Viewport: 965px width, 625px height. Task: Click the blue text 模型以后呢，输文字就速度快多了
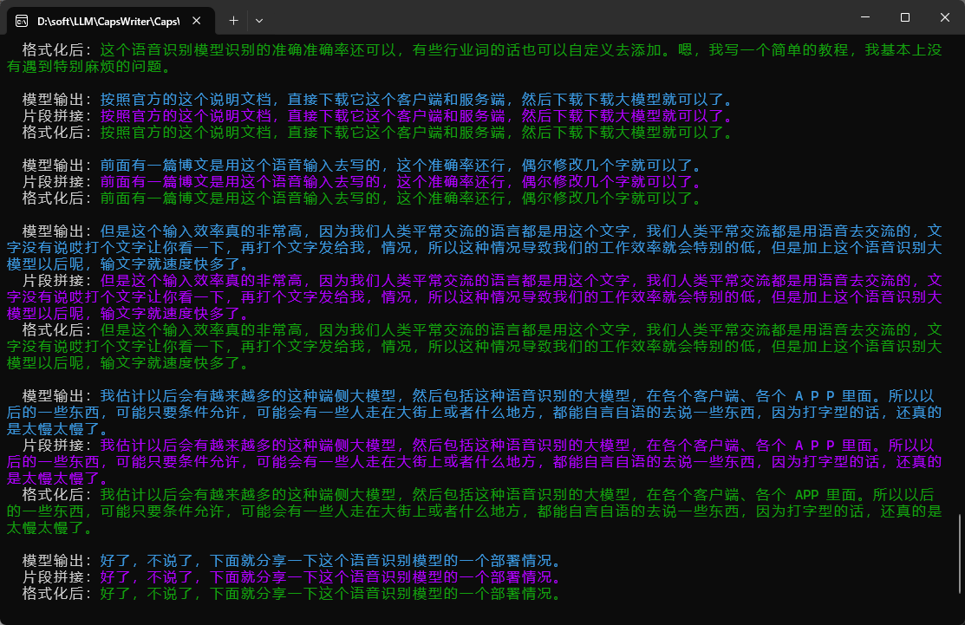click(x=123, y=264)
